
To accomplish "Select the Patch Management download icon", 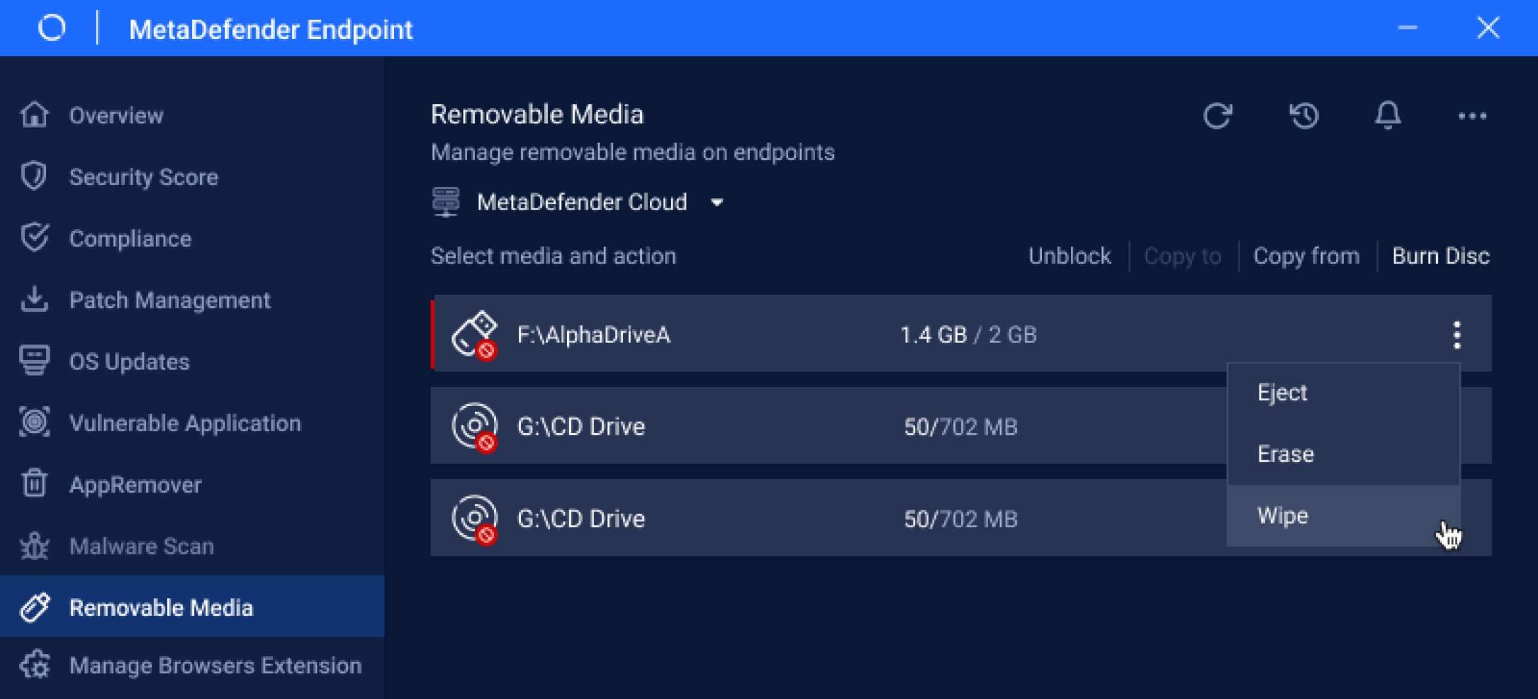I will coord(34,299).
